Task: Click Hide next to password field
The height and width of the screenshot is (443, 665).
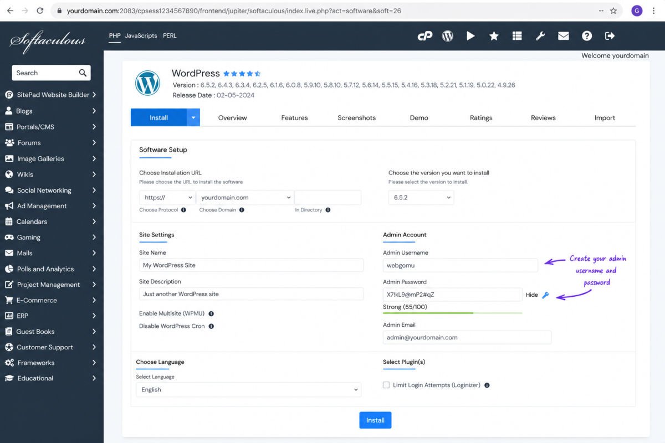Action: click(x=532, y=295)
